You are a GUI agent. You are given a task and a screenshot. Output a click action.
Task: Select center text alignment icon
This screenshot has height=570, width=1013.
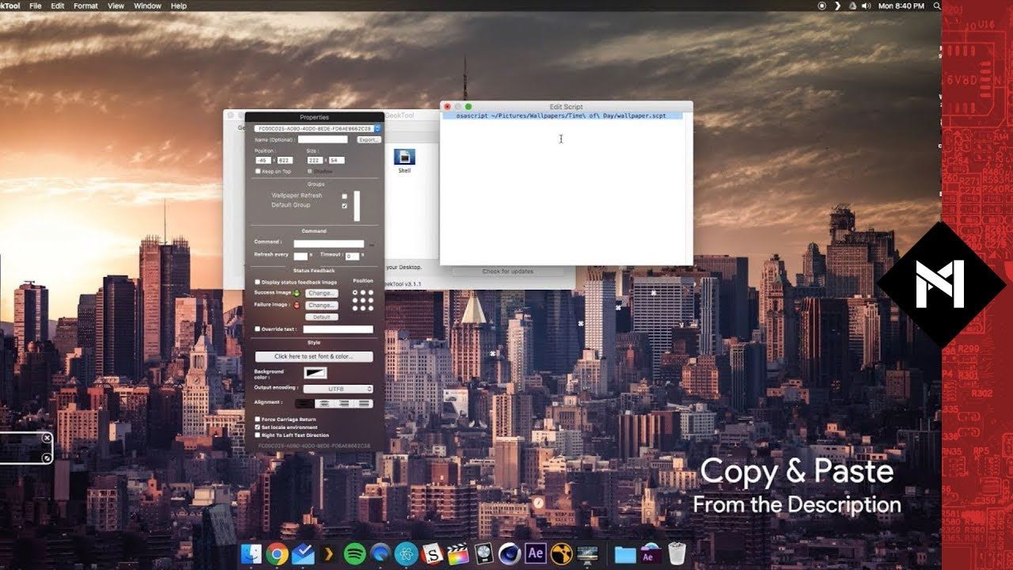tap(324, 404)
